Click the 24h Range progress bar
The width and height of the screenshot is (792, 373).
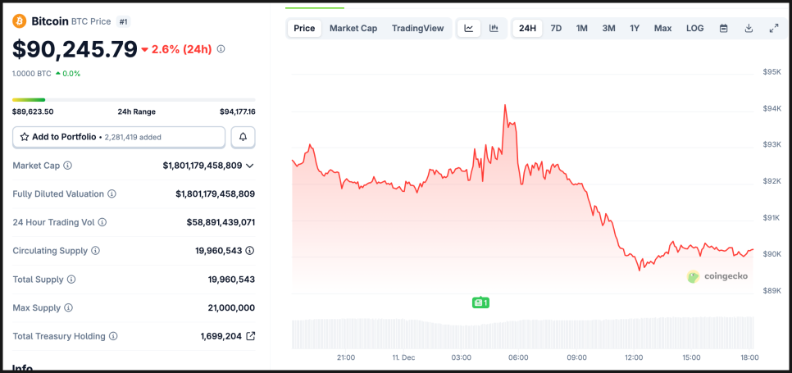click(134, 100)
